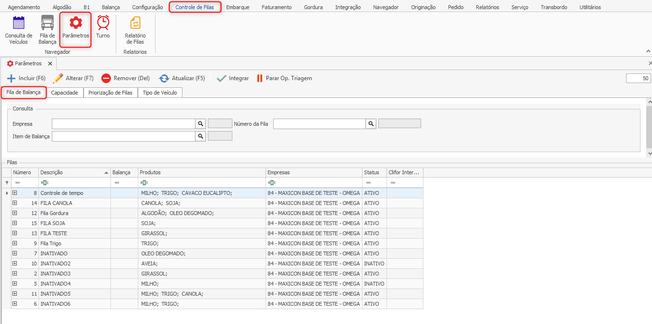Select AVEIA; products cell
The height and width of the screenshot is (324, 652).
[202, 264]
